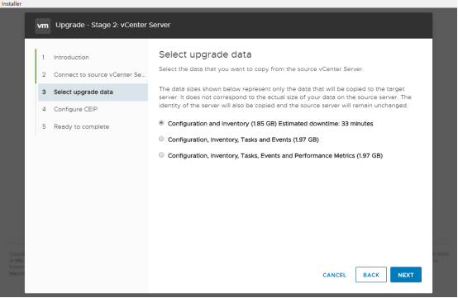
Task: Go back with the BACK button
Action: [371, 275]
